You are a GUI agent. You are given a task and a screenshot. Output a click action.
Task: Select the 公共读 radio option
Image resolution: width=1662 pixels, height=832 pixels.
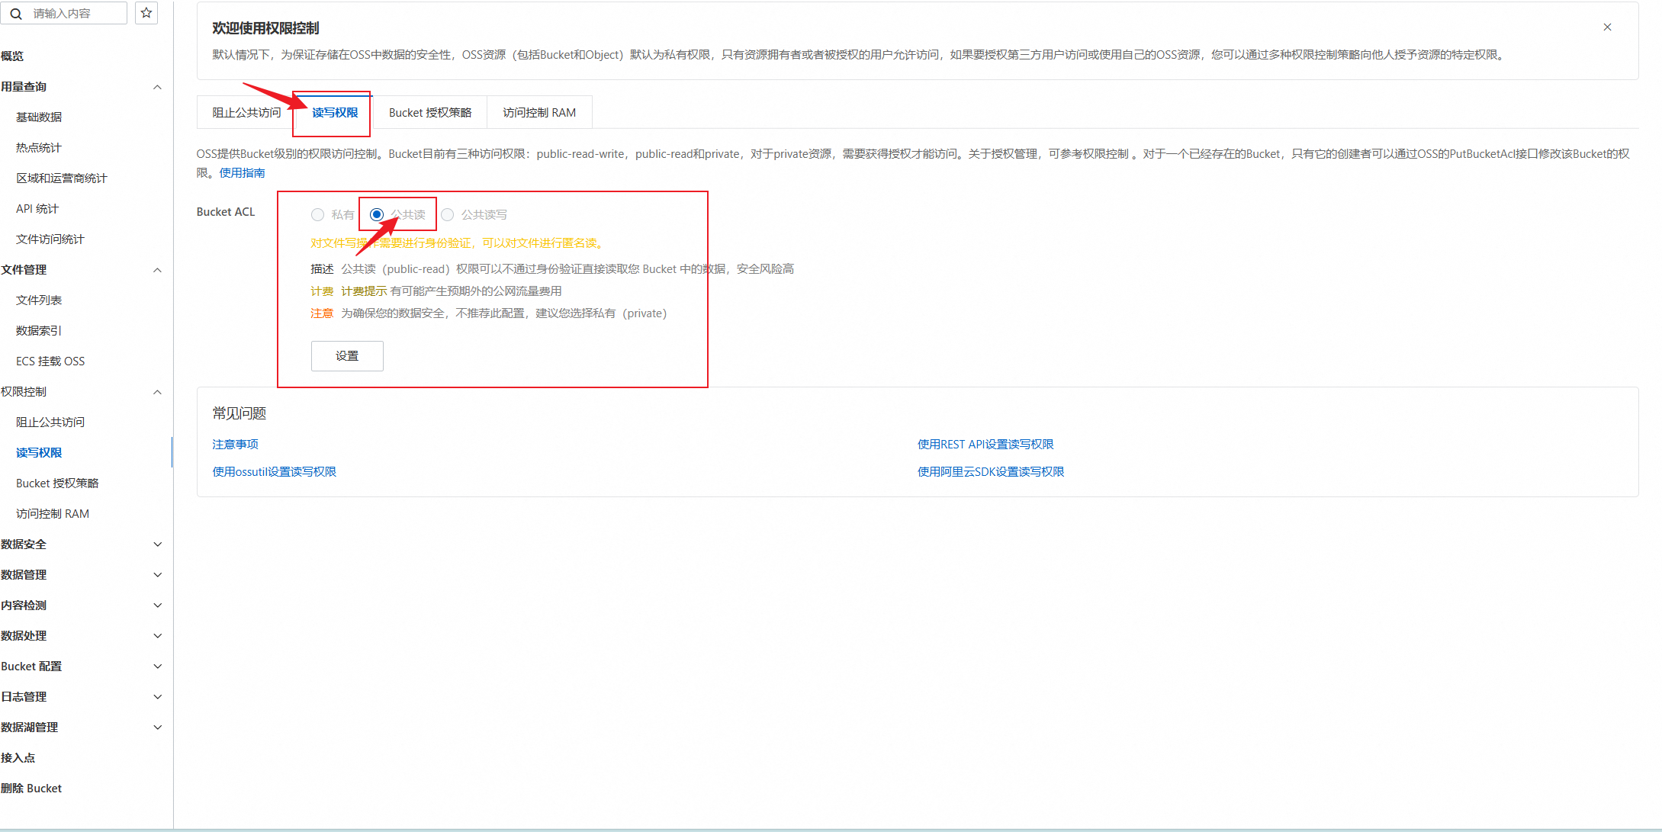click(377, 215)
